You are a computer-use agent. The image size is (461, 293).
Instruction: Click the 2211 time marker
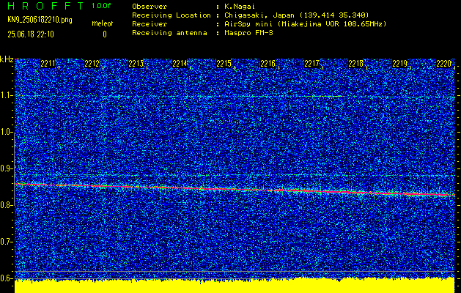tap(48, 64)
